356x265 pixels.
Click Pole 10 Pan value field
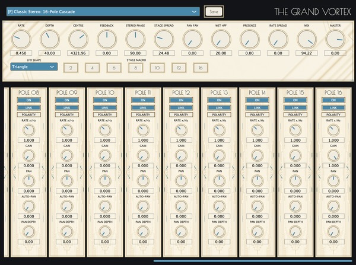(105, 191)
